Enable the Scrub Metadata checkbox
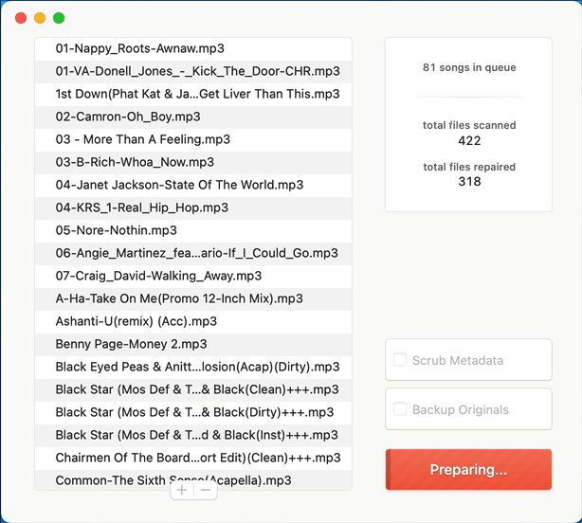 point(401,360)
